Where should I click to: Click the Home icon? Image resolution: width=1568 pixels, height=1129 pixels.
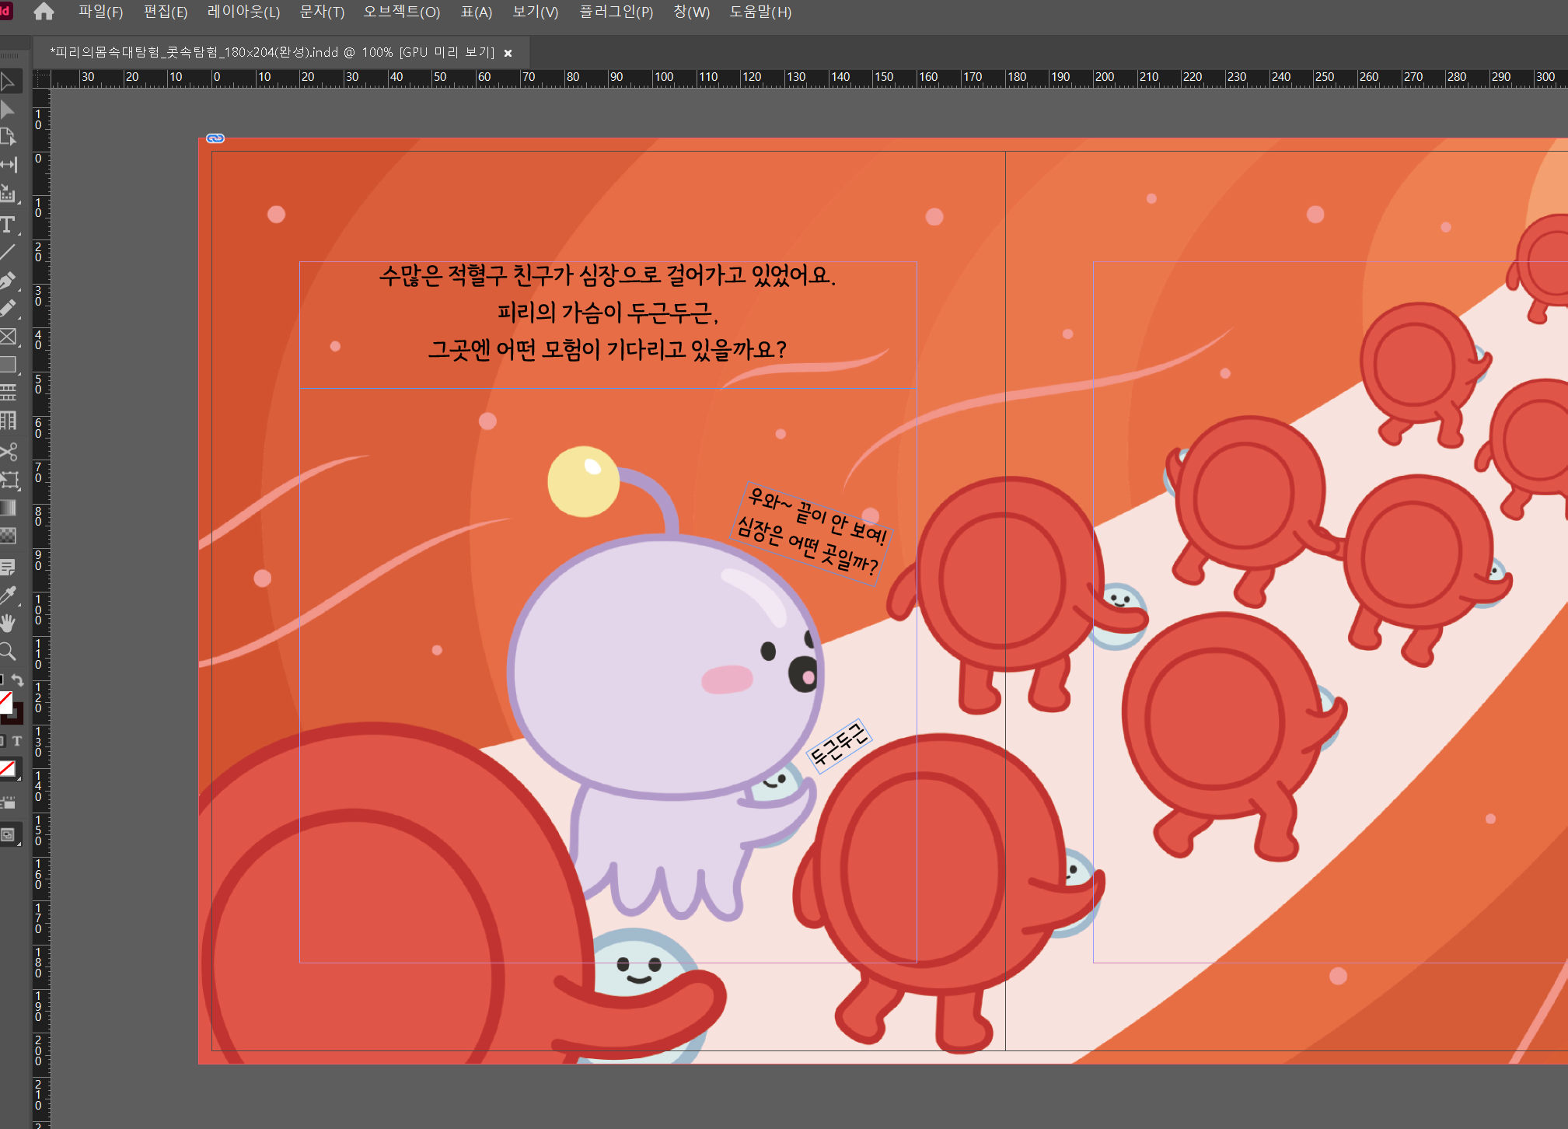(44, 12)
